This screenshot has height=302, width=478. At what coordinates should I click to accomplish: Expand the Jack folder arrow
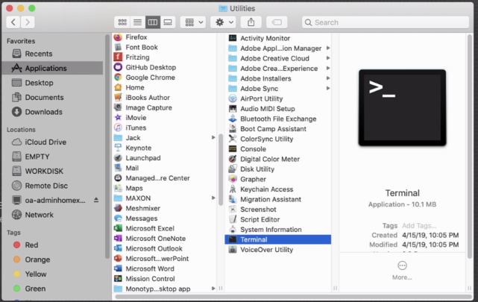pyautogui.click(x=213, y=137)
